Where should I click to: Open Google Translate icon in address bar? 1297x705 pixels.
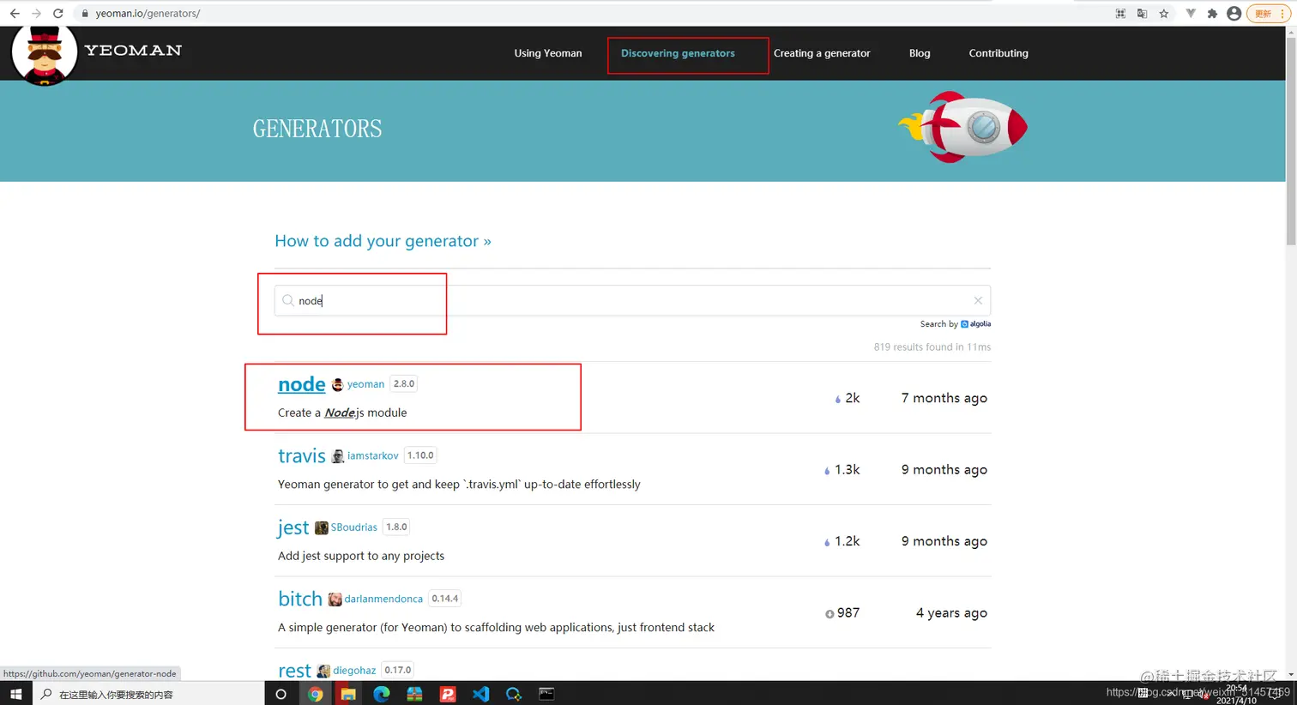point(1142,13)
